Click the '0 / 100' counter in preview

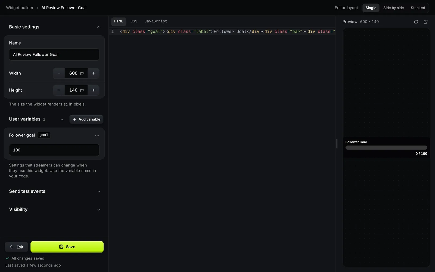tap(421, 154)
